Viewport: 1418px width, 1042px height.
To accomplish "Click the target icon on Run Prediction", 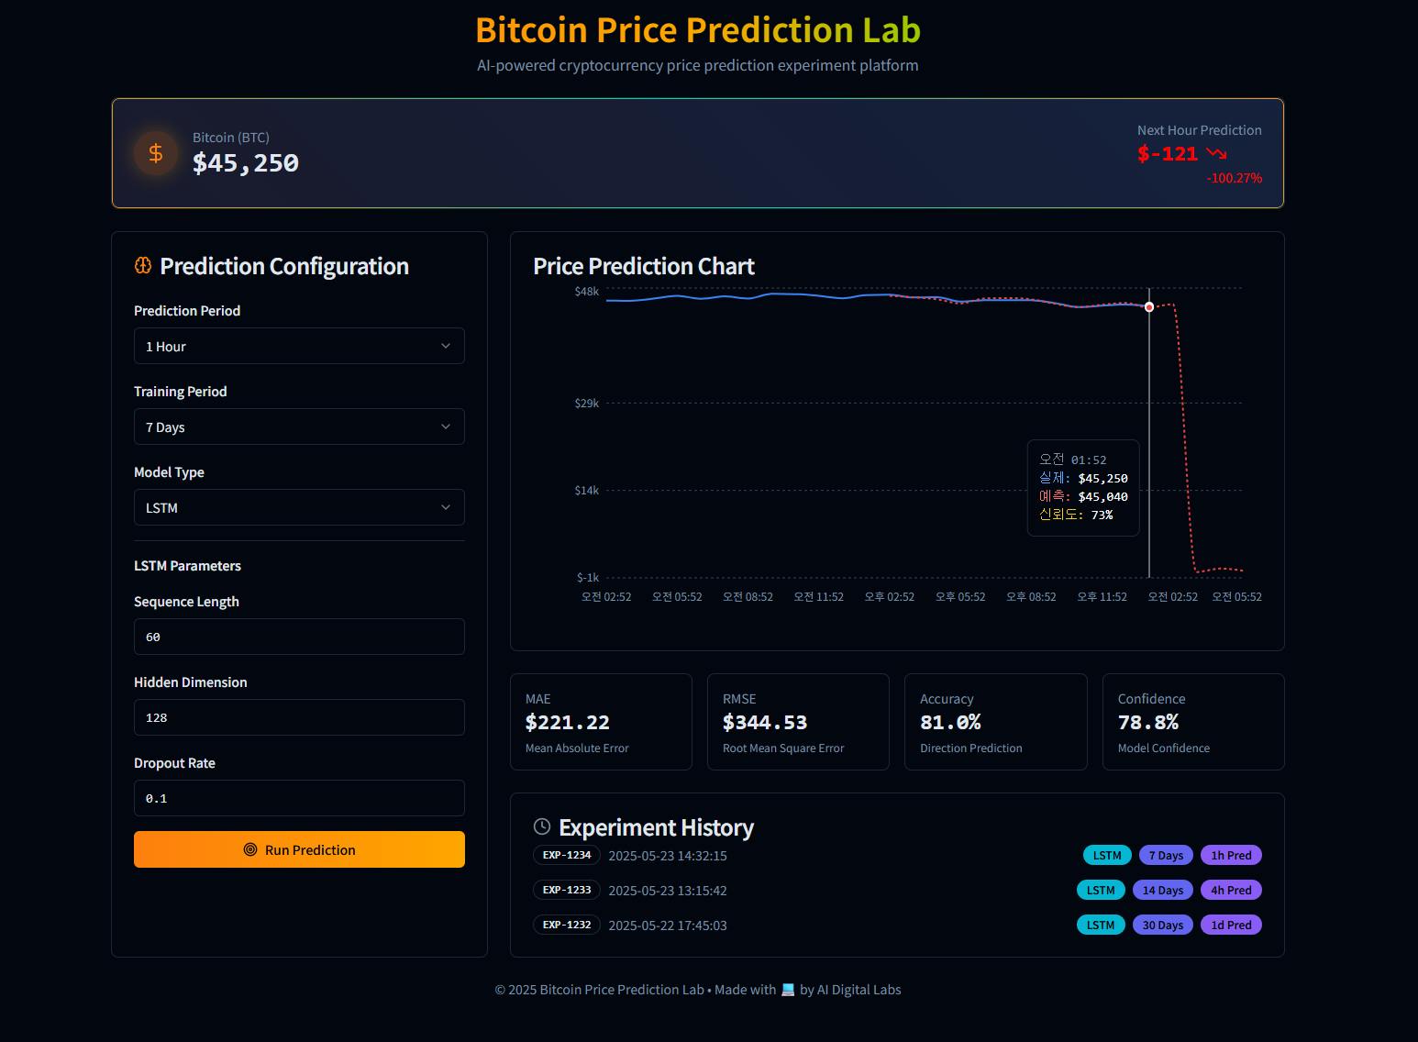I will tap(250, 850).
